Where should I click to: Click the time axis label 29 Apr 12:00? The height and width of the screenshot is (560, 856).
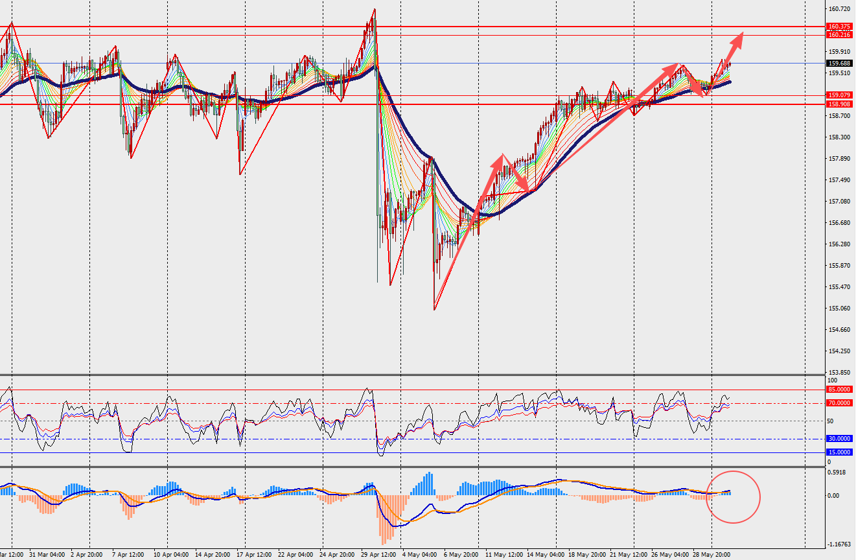click(x=378, y=555)
